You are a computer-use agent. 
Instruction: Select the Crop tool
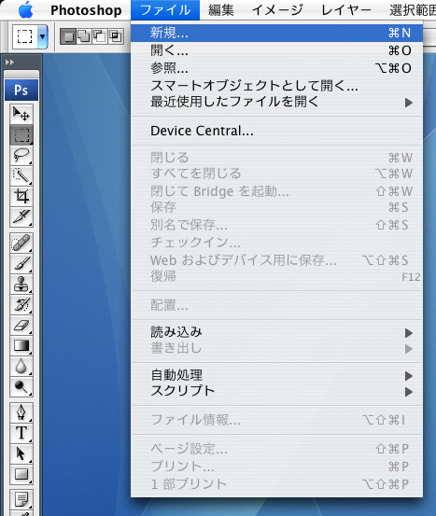click(21, 197)
